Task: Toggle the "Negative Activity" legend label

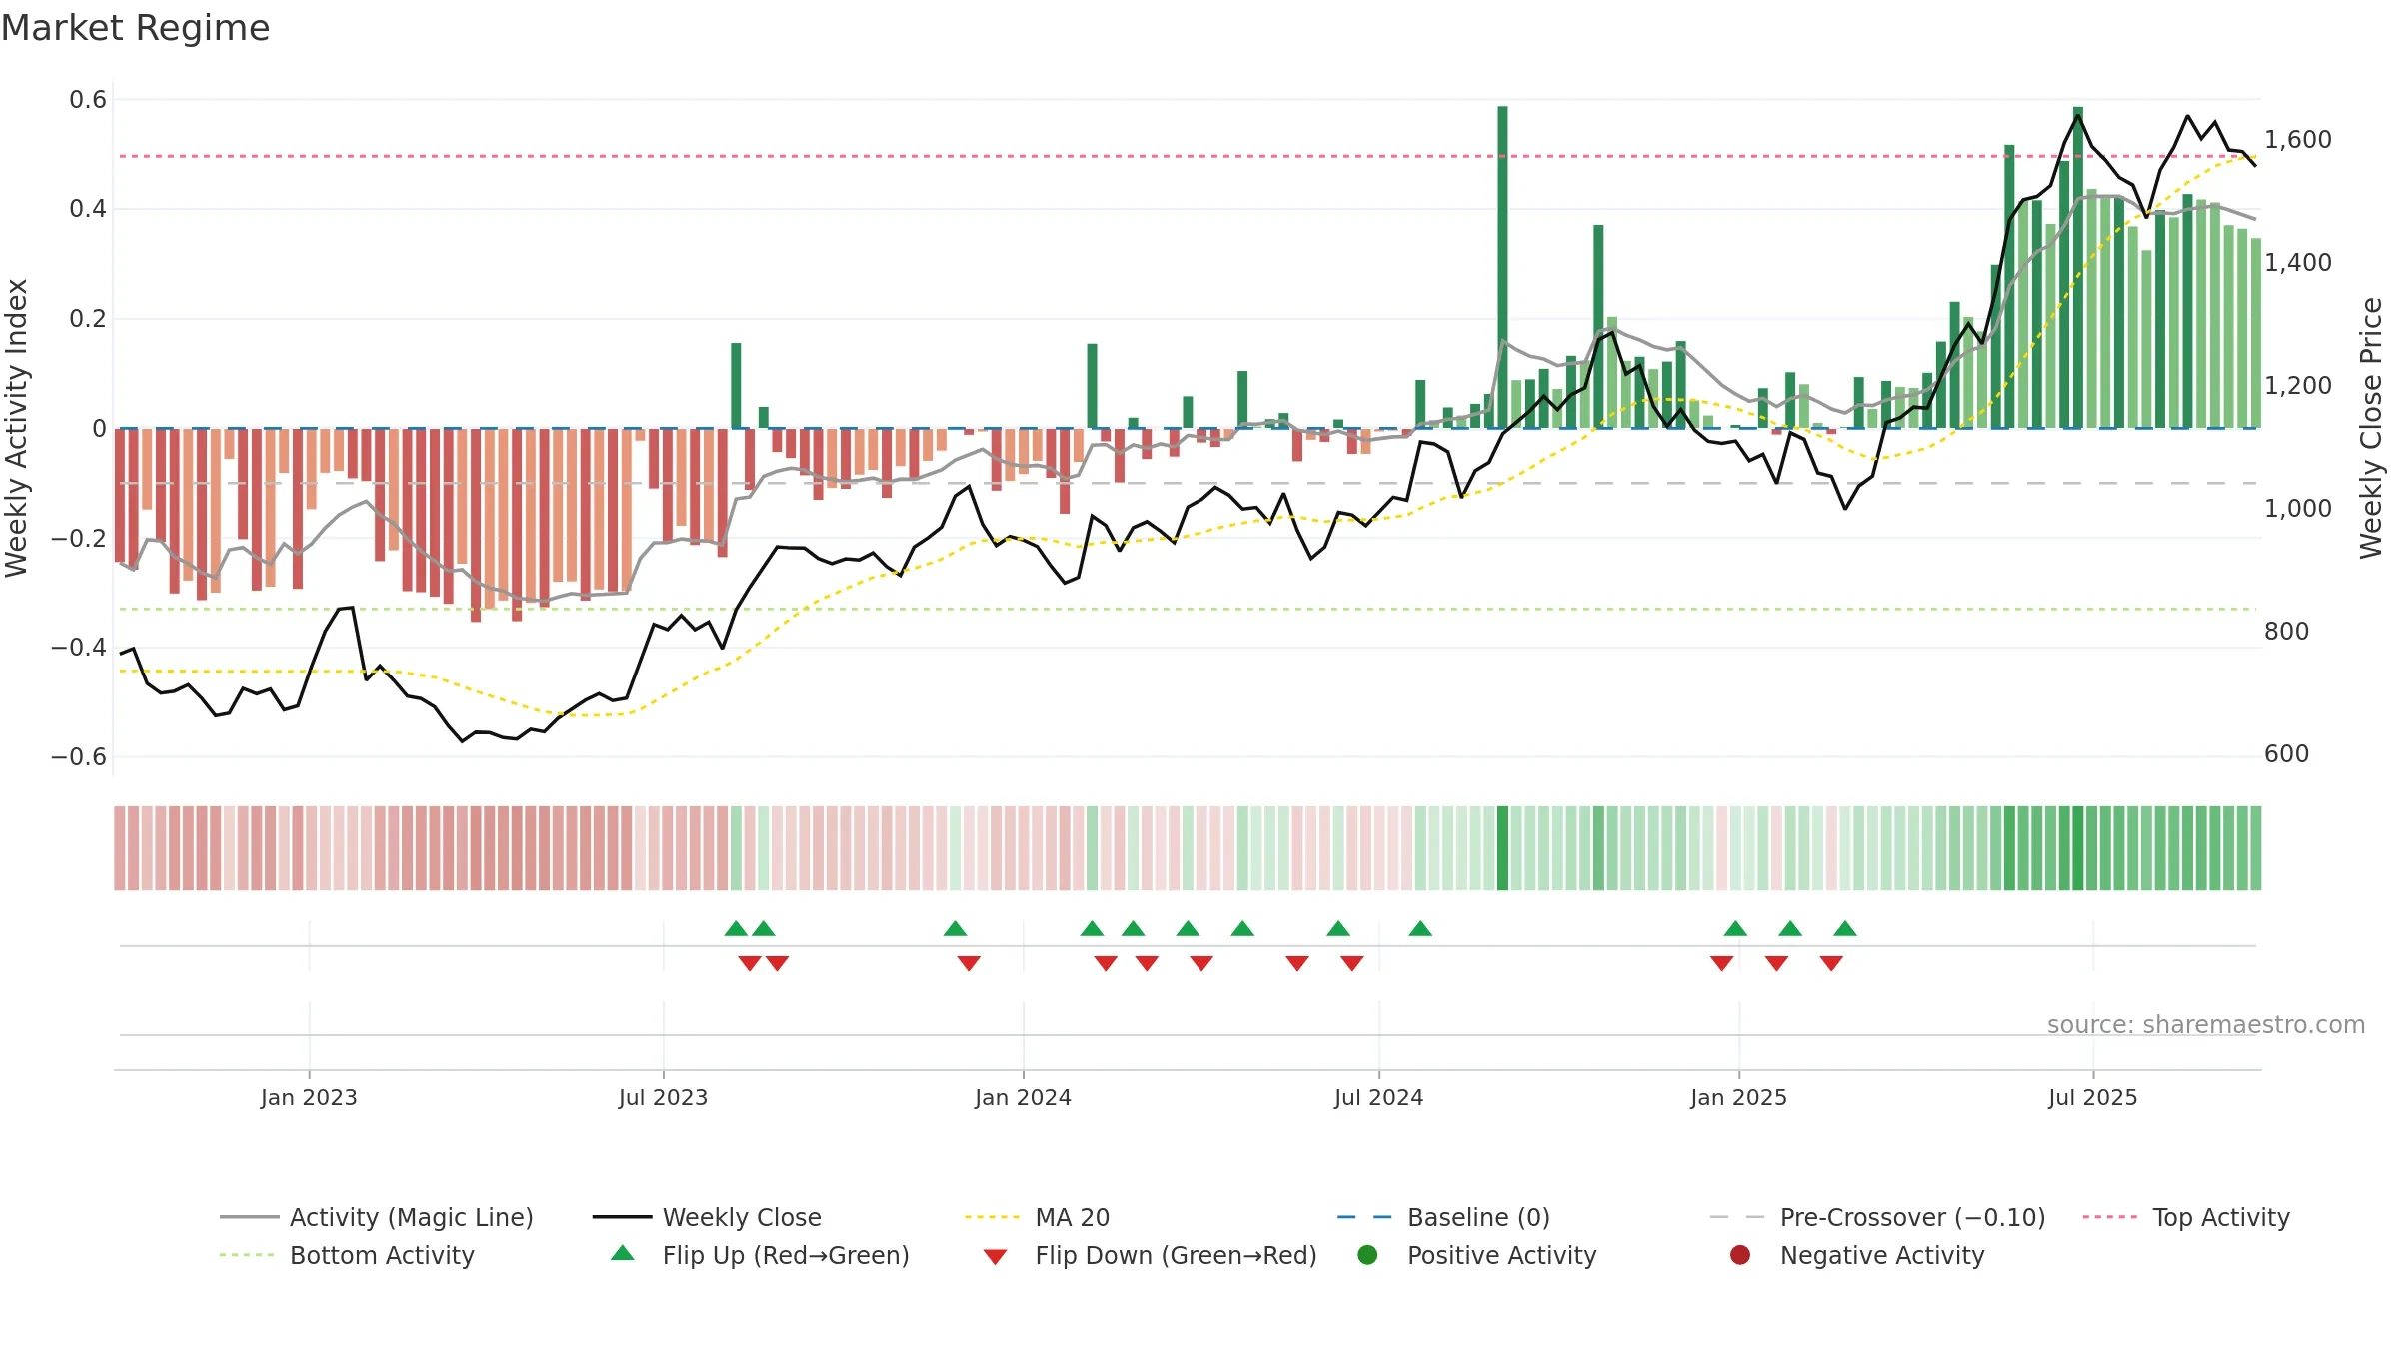Action: [1882, 1256]
